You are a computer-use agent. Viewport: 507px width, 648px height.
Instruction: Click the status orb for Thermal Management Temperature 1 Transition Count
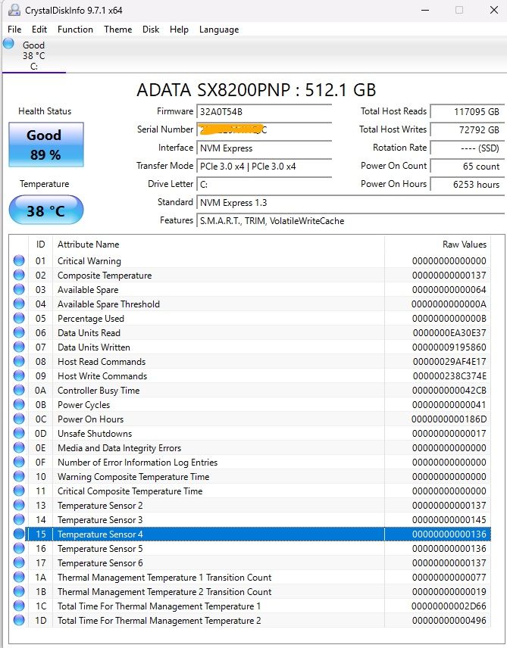(x=19, y=577)
